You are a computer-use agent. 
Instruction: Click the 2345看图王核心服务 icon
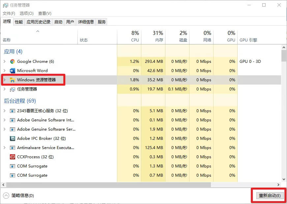point(13,111)
